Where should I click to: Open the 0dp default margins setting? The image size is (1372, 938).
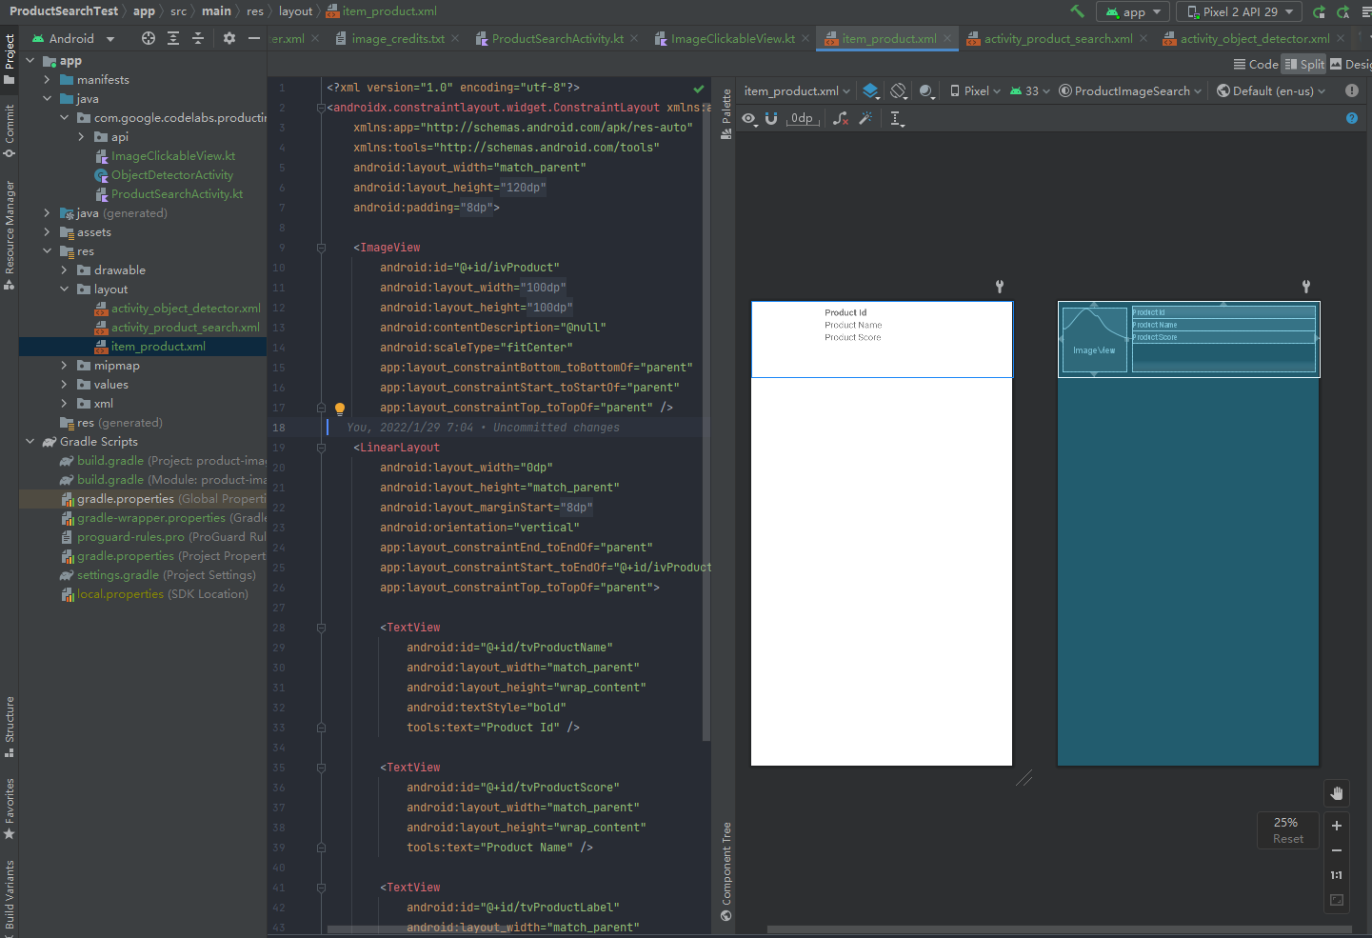pyautogui.click(x=803, y=118)
